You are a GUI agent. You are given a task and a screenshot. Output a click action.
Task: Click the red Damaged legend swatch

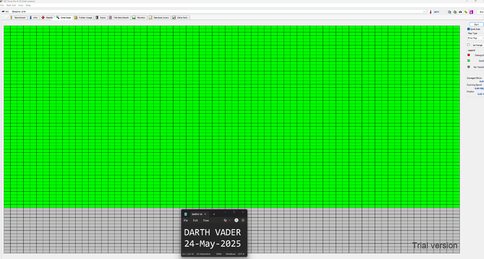pos(469,55)
